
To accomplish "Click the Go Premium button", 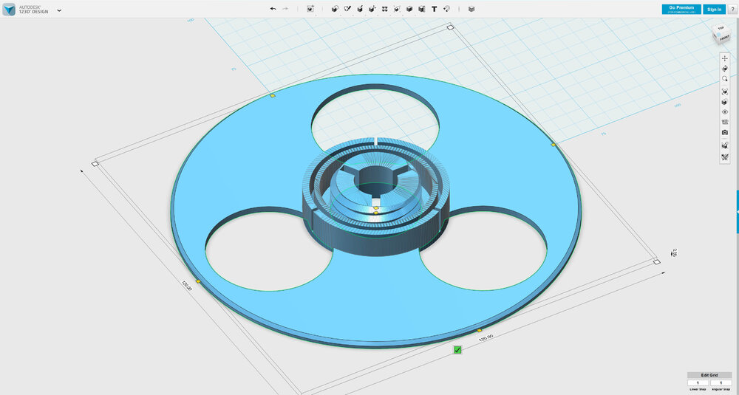I will 681,9.
